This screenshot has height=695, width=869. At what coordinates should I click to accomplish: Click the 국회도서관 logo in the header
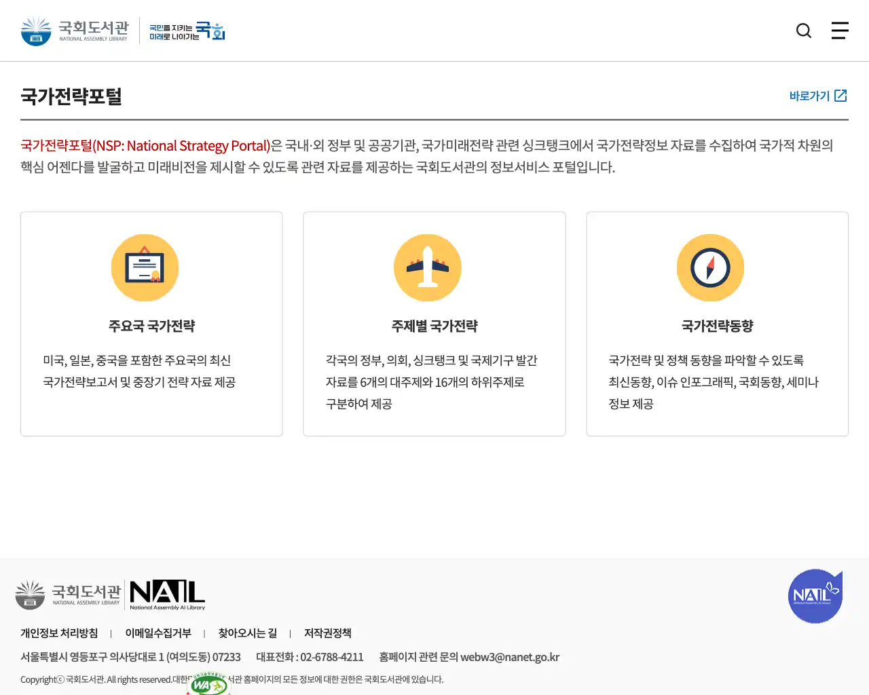75,30
